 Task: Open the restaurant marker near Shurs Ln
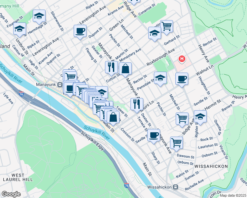137,106
